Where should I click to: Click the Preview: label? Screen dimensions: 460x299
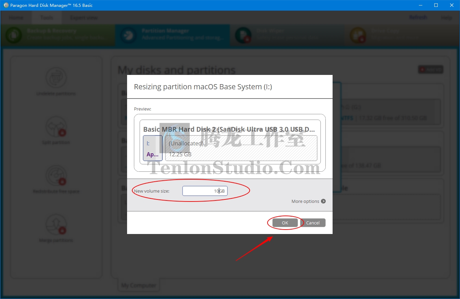coord(142,109)
